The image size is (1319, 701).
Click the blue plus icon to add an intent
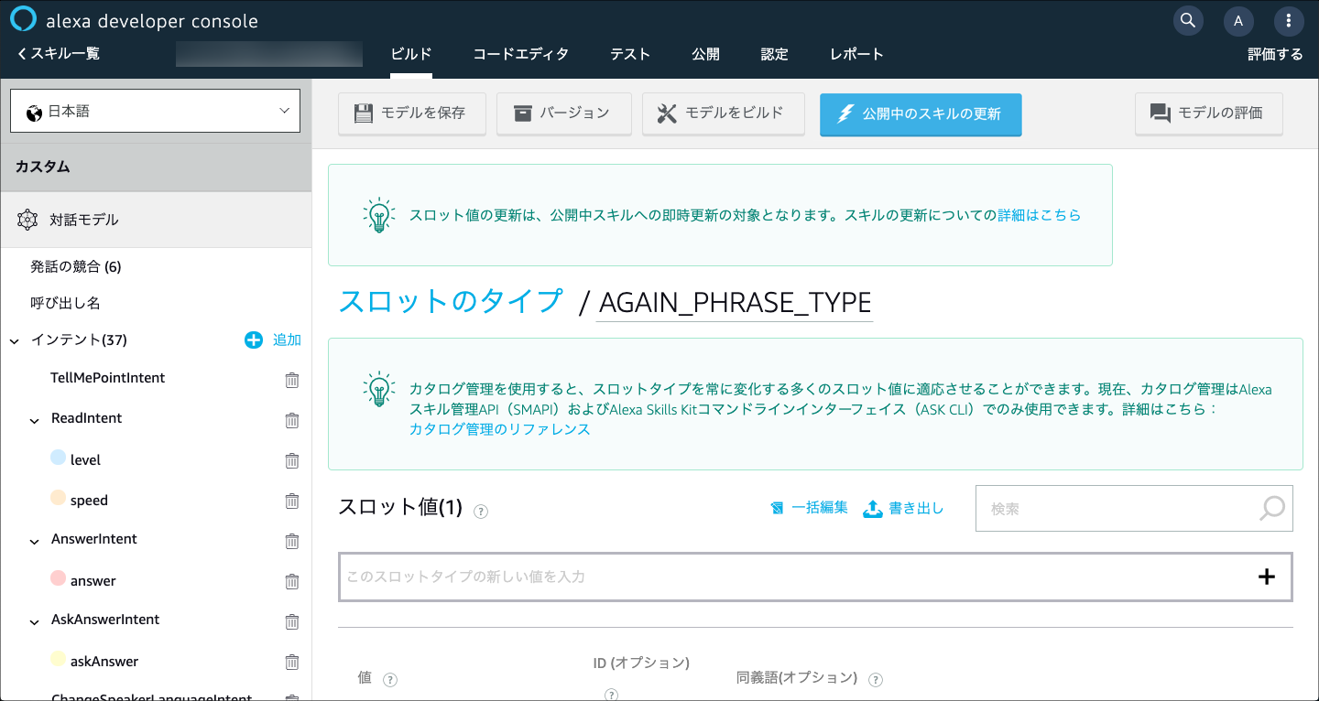[252, 340]
